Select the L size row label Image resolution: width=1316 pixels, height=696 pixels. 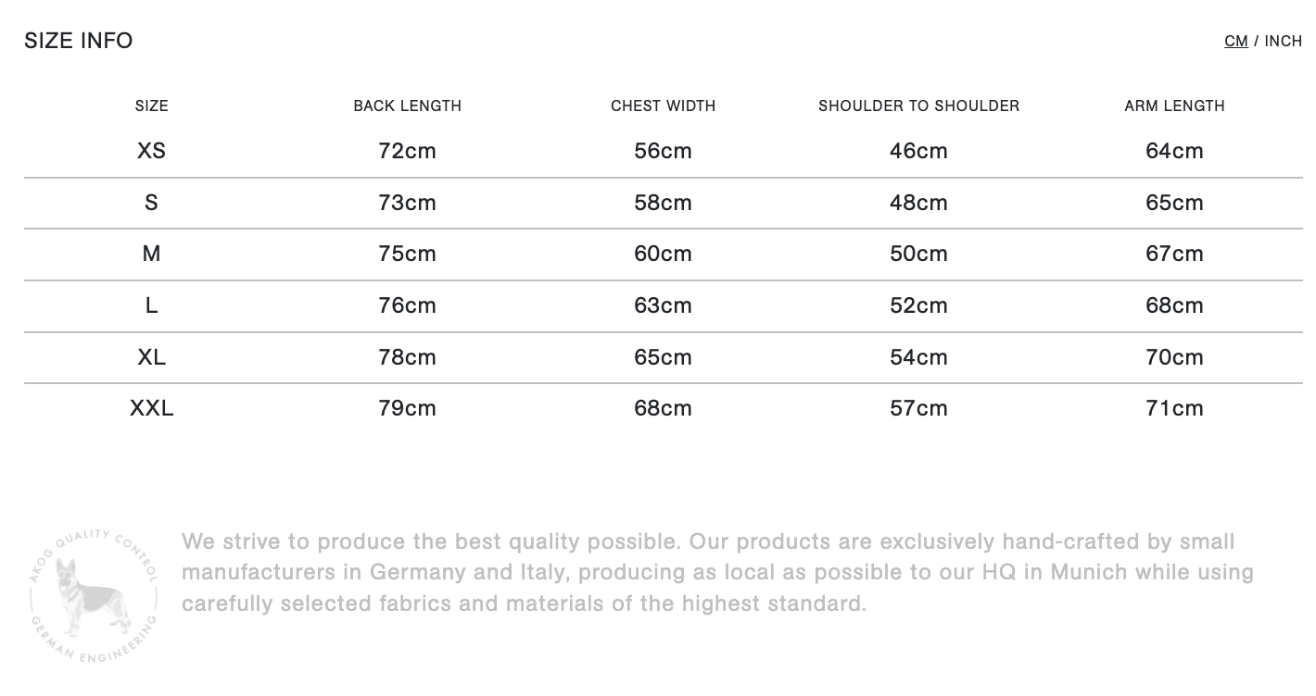click(152, 305)
